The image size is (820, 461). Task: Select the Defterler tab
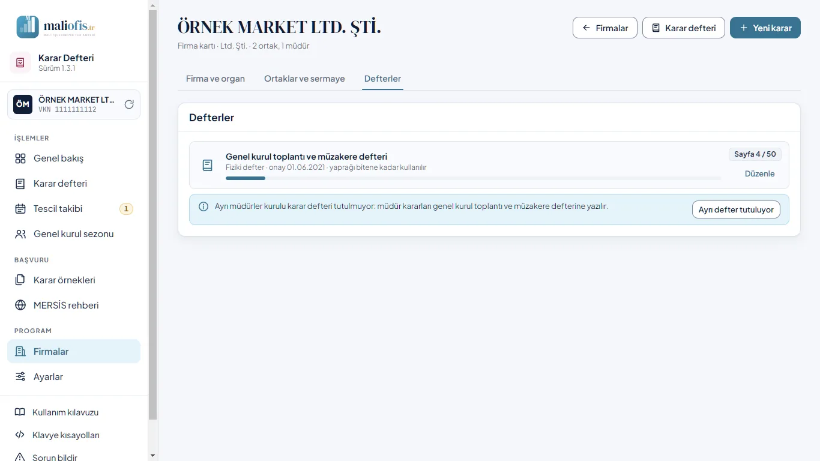coord(382,79)
